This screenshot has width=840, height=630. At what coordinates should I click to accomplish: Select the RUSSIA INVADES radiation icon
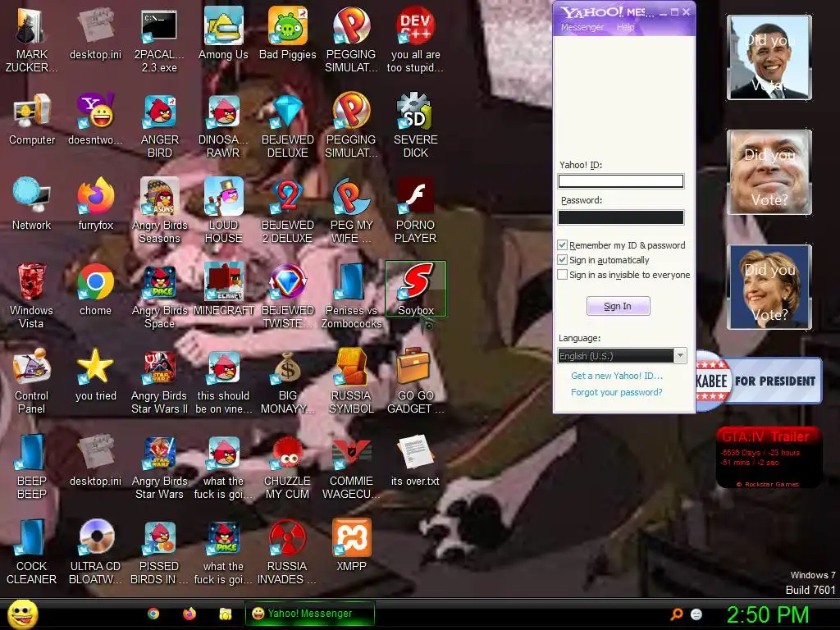point(288,551)
